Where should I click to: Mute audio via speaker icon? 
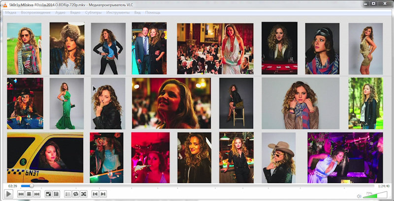(x=359, y=196)
